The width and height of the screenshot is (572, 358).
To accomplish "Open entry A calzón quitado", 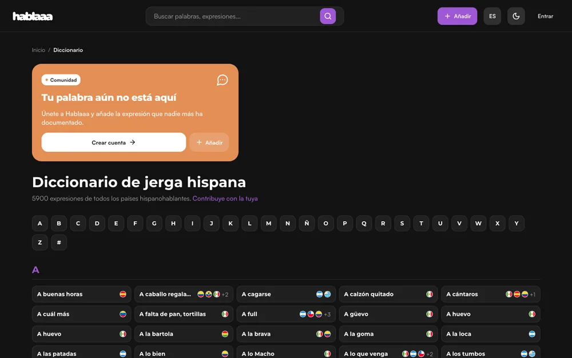I will point(388,294).
